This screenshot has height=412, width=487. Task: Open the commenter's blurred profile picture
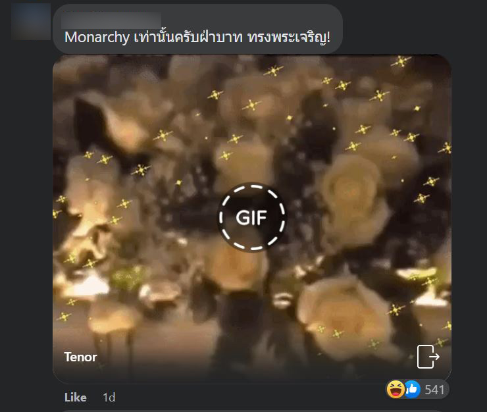coord(31,22)
